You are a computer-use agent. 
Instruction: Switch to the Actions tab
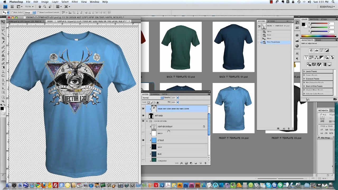[x=271, y=21]
